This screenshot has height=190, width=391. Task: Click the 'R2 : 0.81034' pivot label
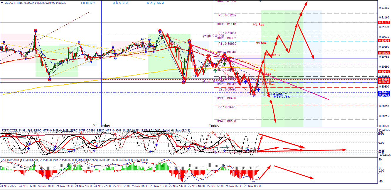tap(227, 33)
